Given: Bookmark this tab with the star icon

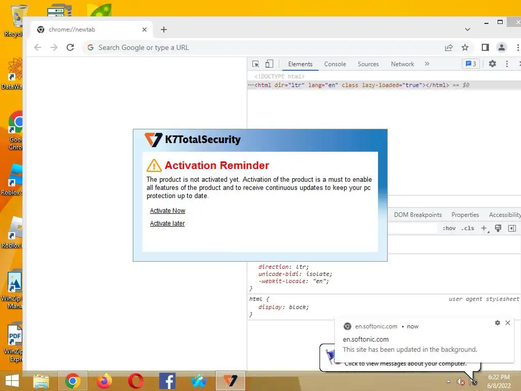Looking at the screenshot, I should tap(465, 47).
